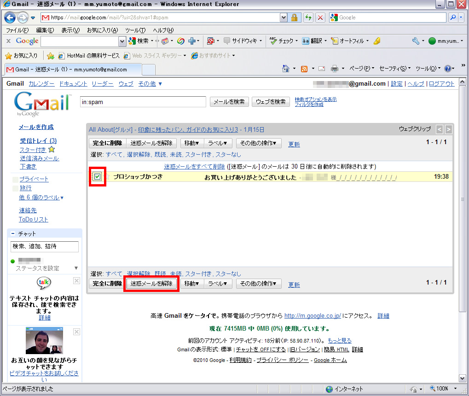Click the browser Forward arrow button
The height and width of the screenshot is (396, 469).
(23, 17)
